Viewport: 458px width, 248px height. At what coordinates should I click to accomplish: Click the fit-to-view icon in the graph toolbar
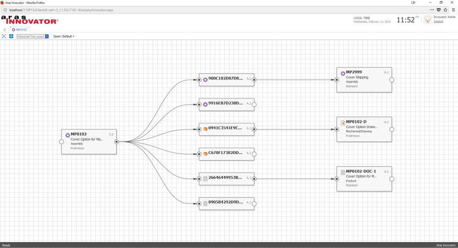[4, 36]
